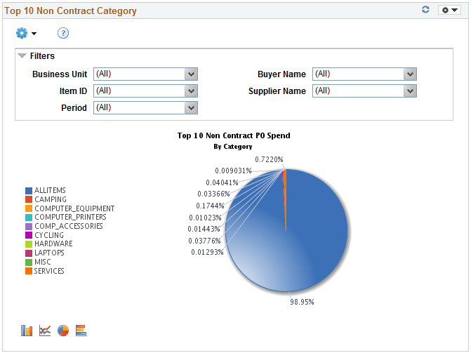The image size is (471, 353).
Task: Open the blue gear options menu
Action: tap(26, 33)
